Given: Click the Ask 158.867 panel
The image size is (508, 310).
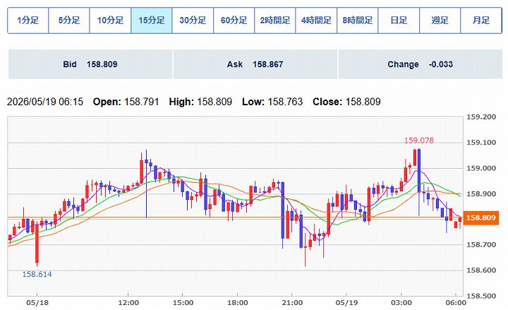Looking at the screenshot, I should 255,64.
